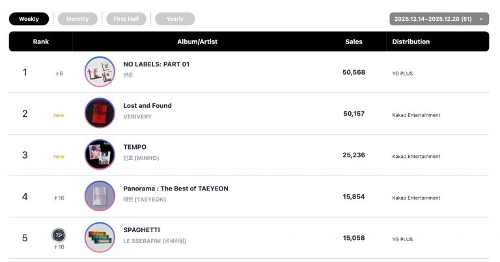Open the Lost and Found album title
This screenshot has height=262, width=500.
[x=147, y=105]
